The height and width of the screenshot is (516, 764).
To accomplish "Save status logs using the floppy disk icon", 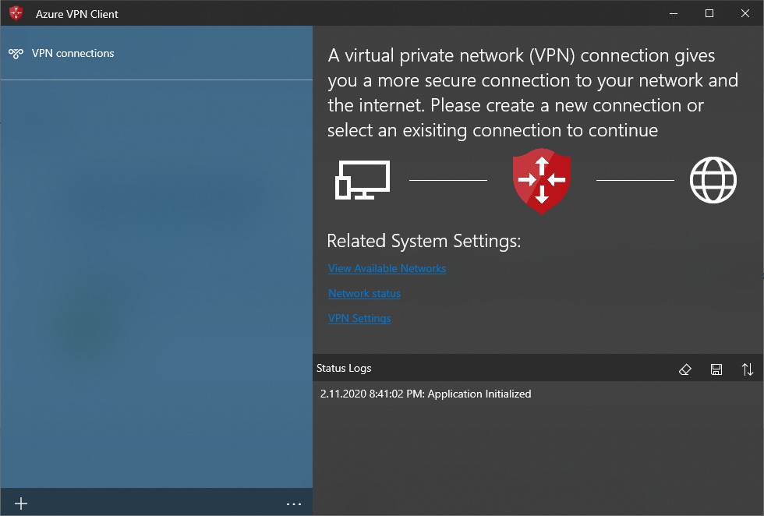I will (716, 369).
